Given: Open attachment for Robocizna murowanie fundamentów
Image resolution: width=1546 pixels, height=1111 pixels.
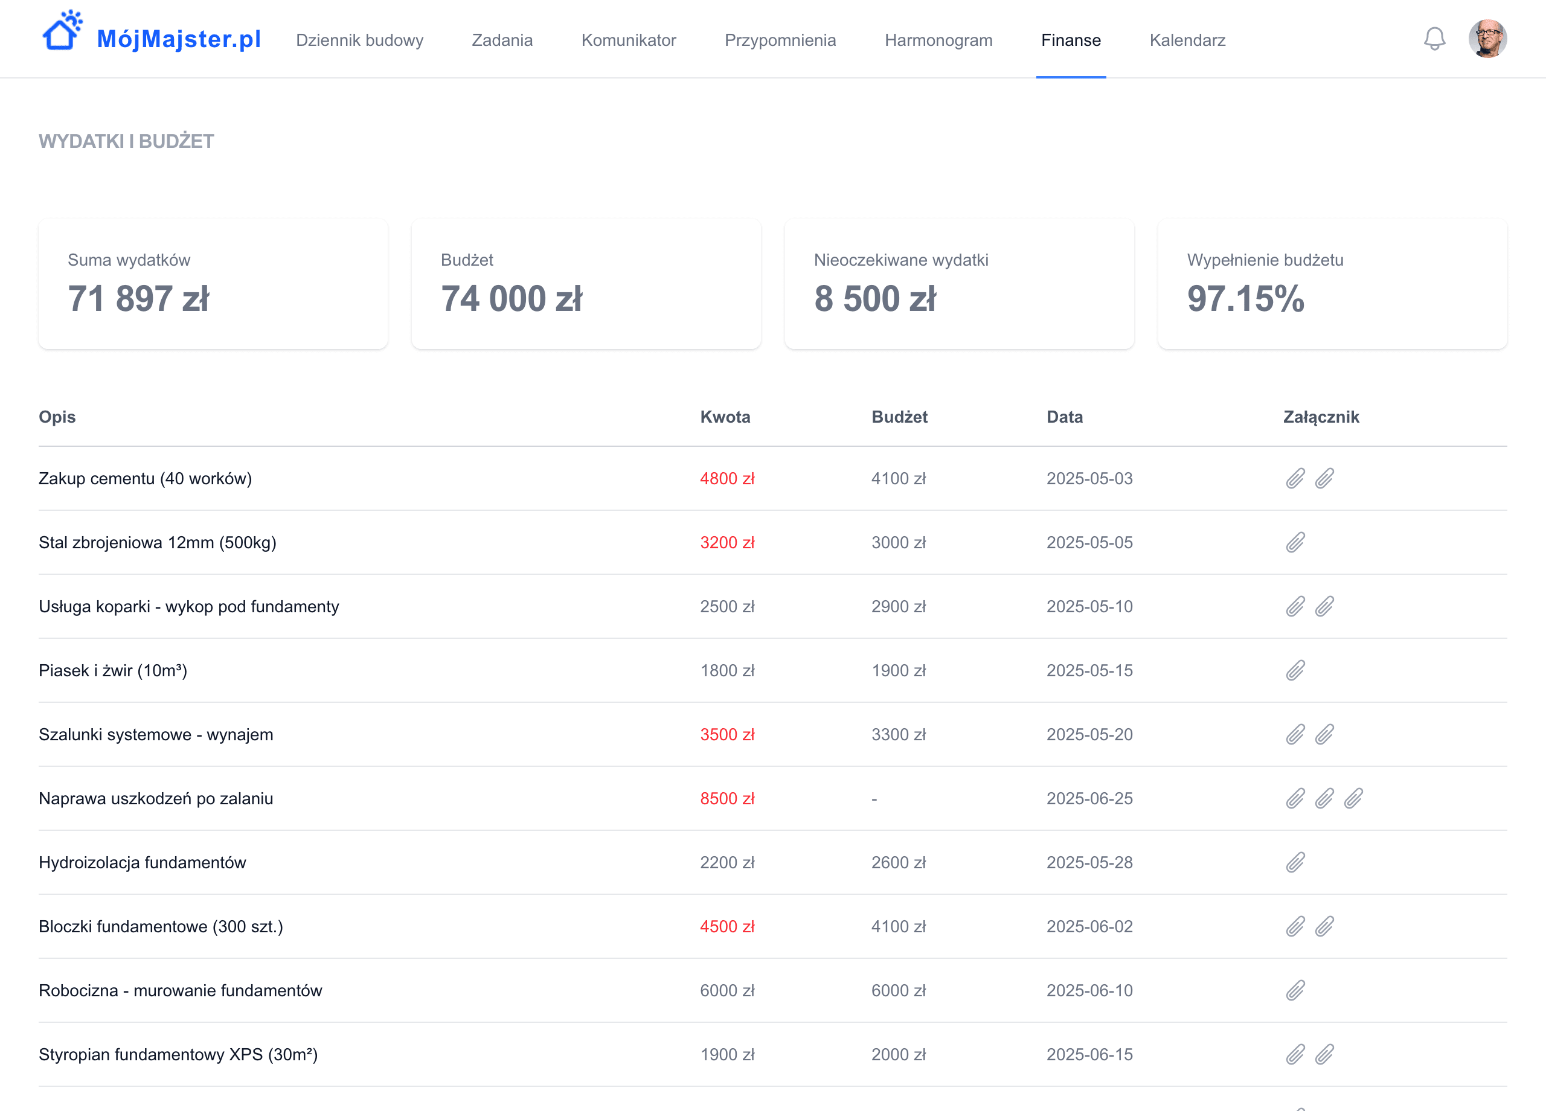Looking at the screenshot, I should tap(1295, 990).
